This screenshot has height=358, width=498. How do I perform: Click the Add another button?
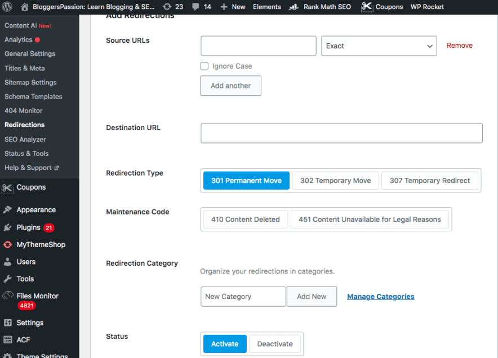[230, 86]
